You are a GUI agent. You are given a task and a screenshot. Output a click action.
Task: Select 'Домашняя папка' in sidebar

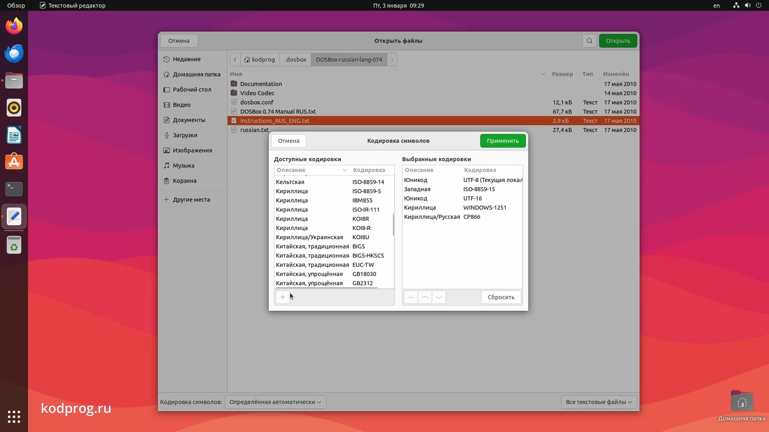tap(193, 74)
